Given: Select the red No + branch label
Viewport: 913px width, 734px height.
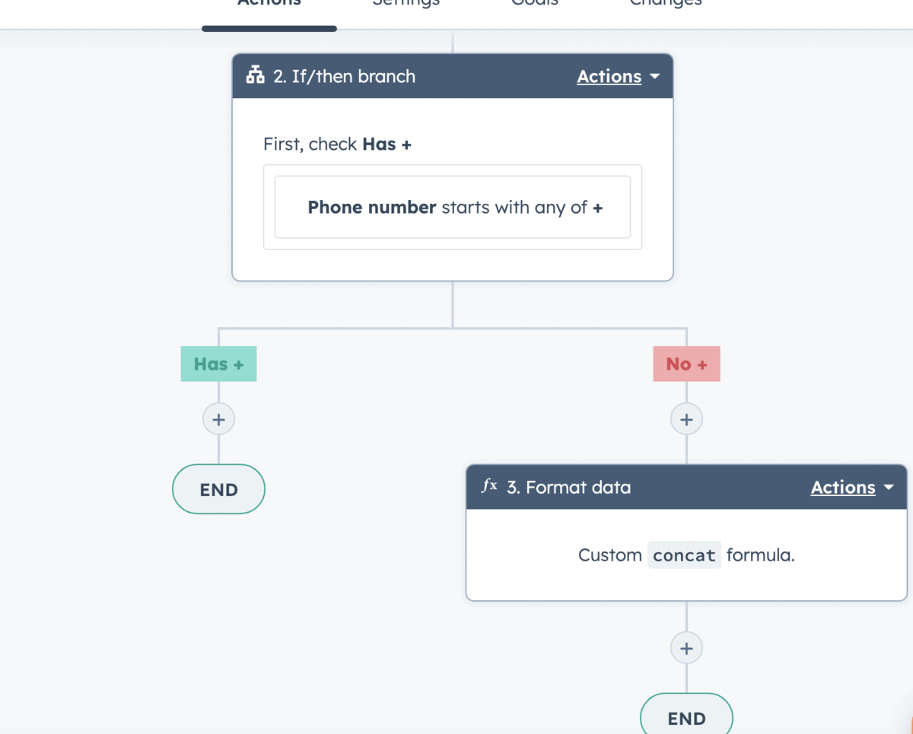Looking at the screenshot, I should point(686,364).
